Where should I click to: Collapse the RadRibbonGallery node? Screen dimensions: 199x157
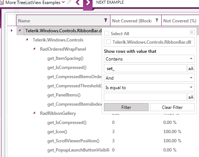tap(34, 113)
